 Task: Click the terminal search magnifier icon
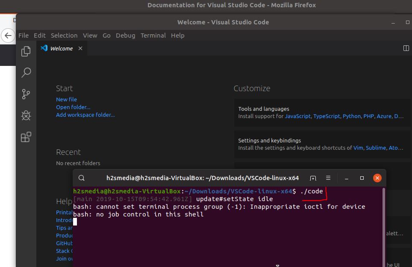pyautogui.click(x=82, y=178)
